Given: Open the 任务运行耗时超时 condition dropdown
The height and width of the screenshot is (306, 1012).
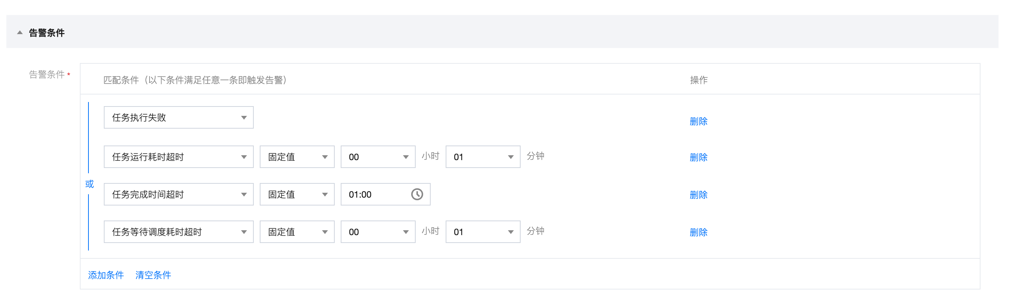Looking at the screenshot, I should click(x=178, y=157).
